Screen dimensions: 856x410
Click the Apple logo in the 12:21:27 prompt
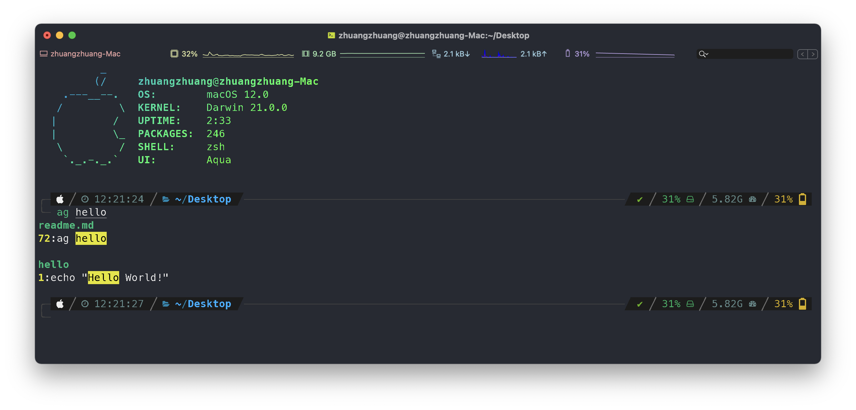pos(60,304)
